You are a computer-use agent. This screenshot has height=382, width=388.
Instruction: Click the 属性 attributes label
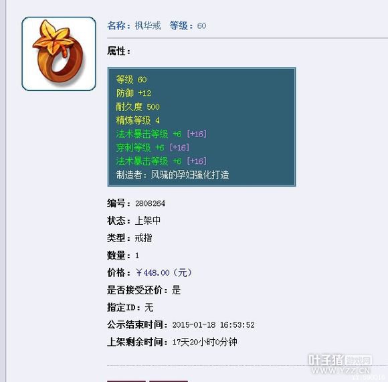(x=118, y=51)
